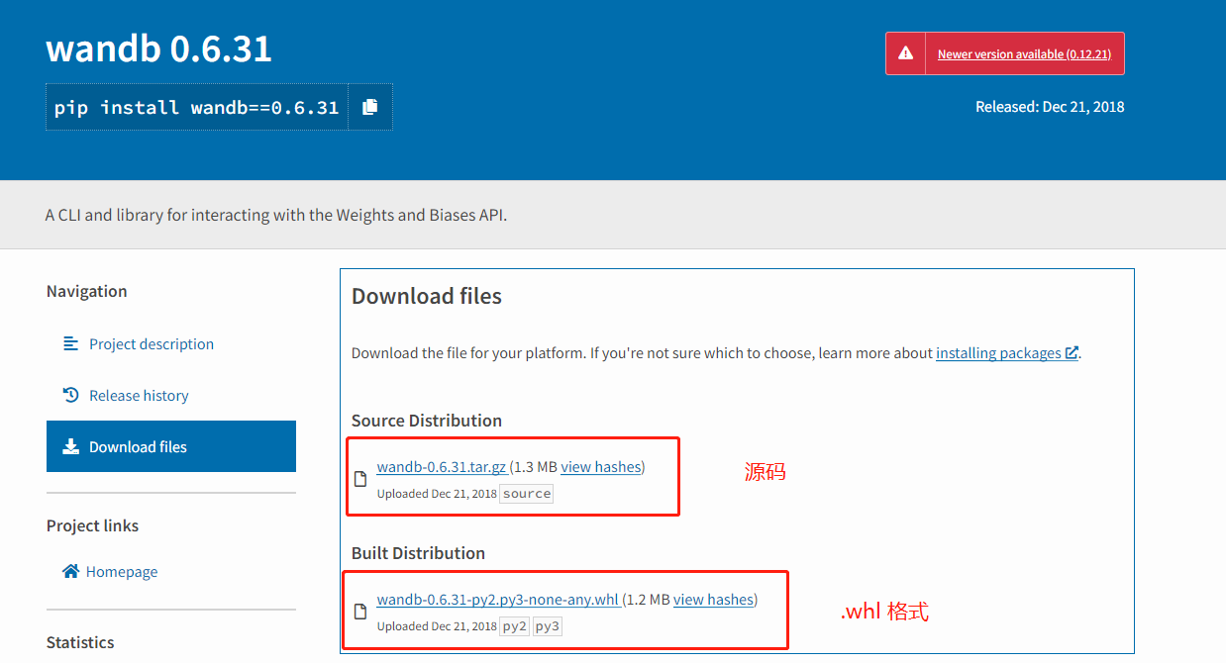Viewport: 1226px width, 663px height.
Task: Open the Newer version available (0.12.21) link
Action: coord(1024,54)
